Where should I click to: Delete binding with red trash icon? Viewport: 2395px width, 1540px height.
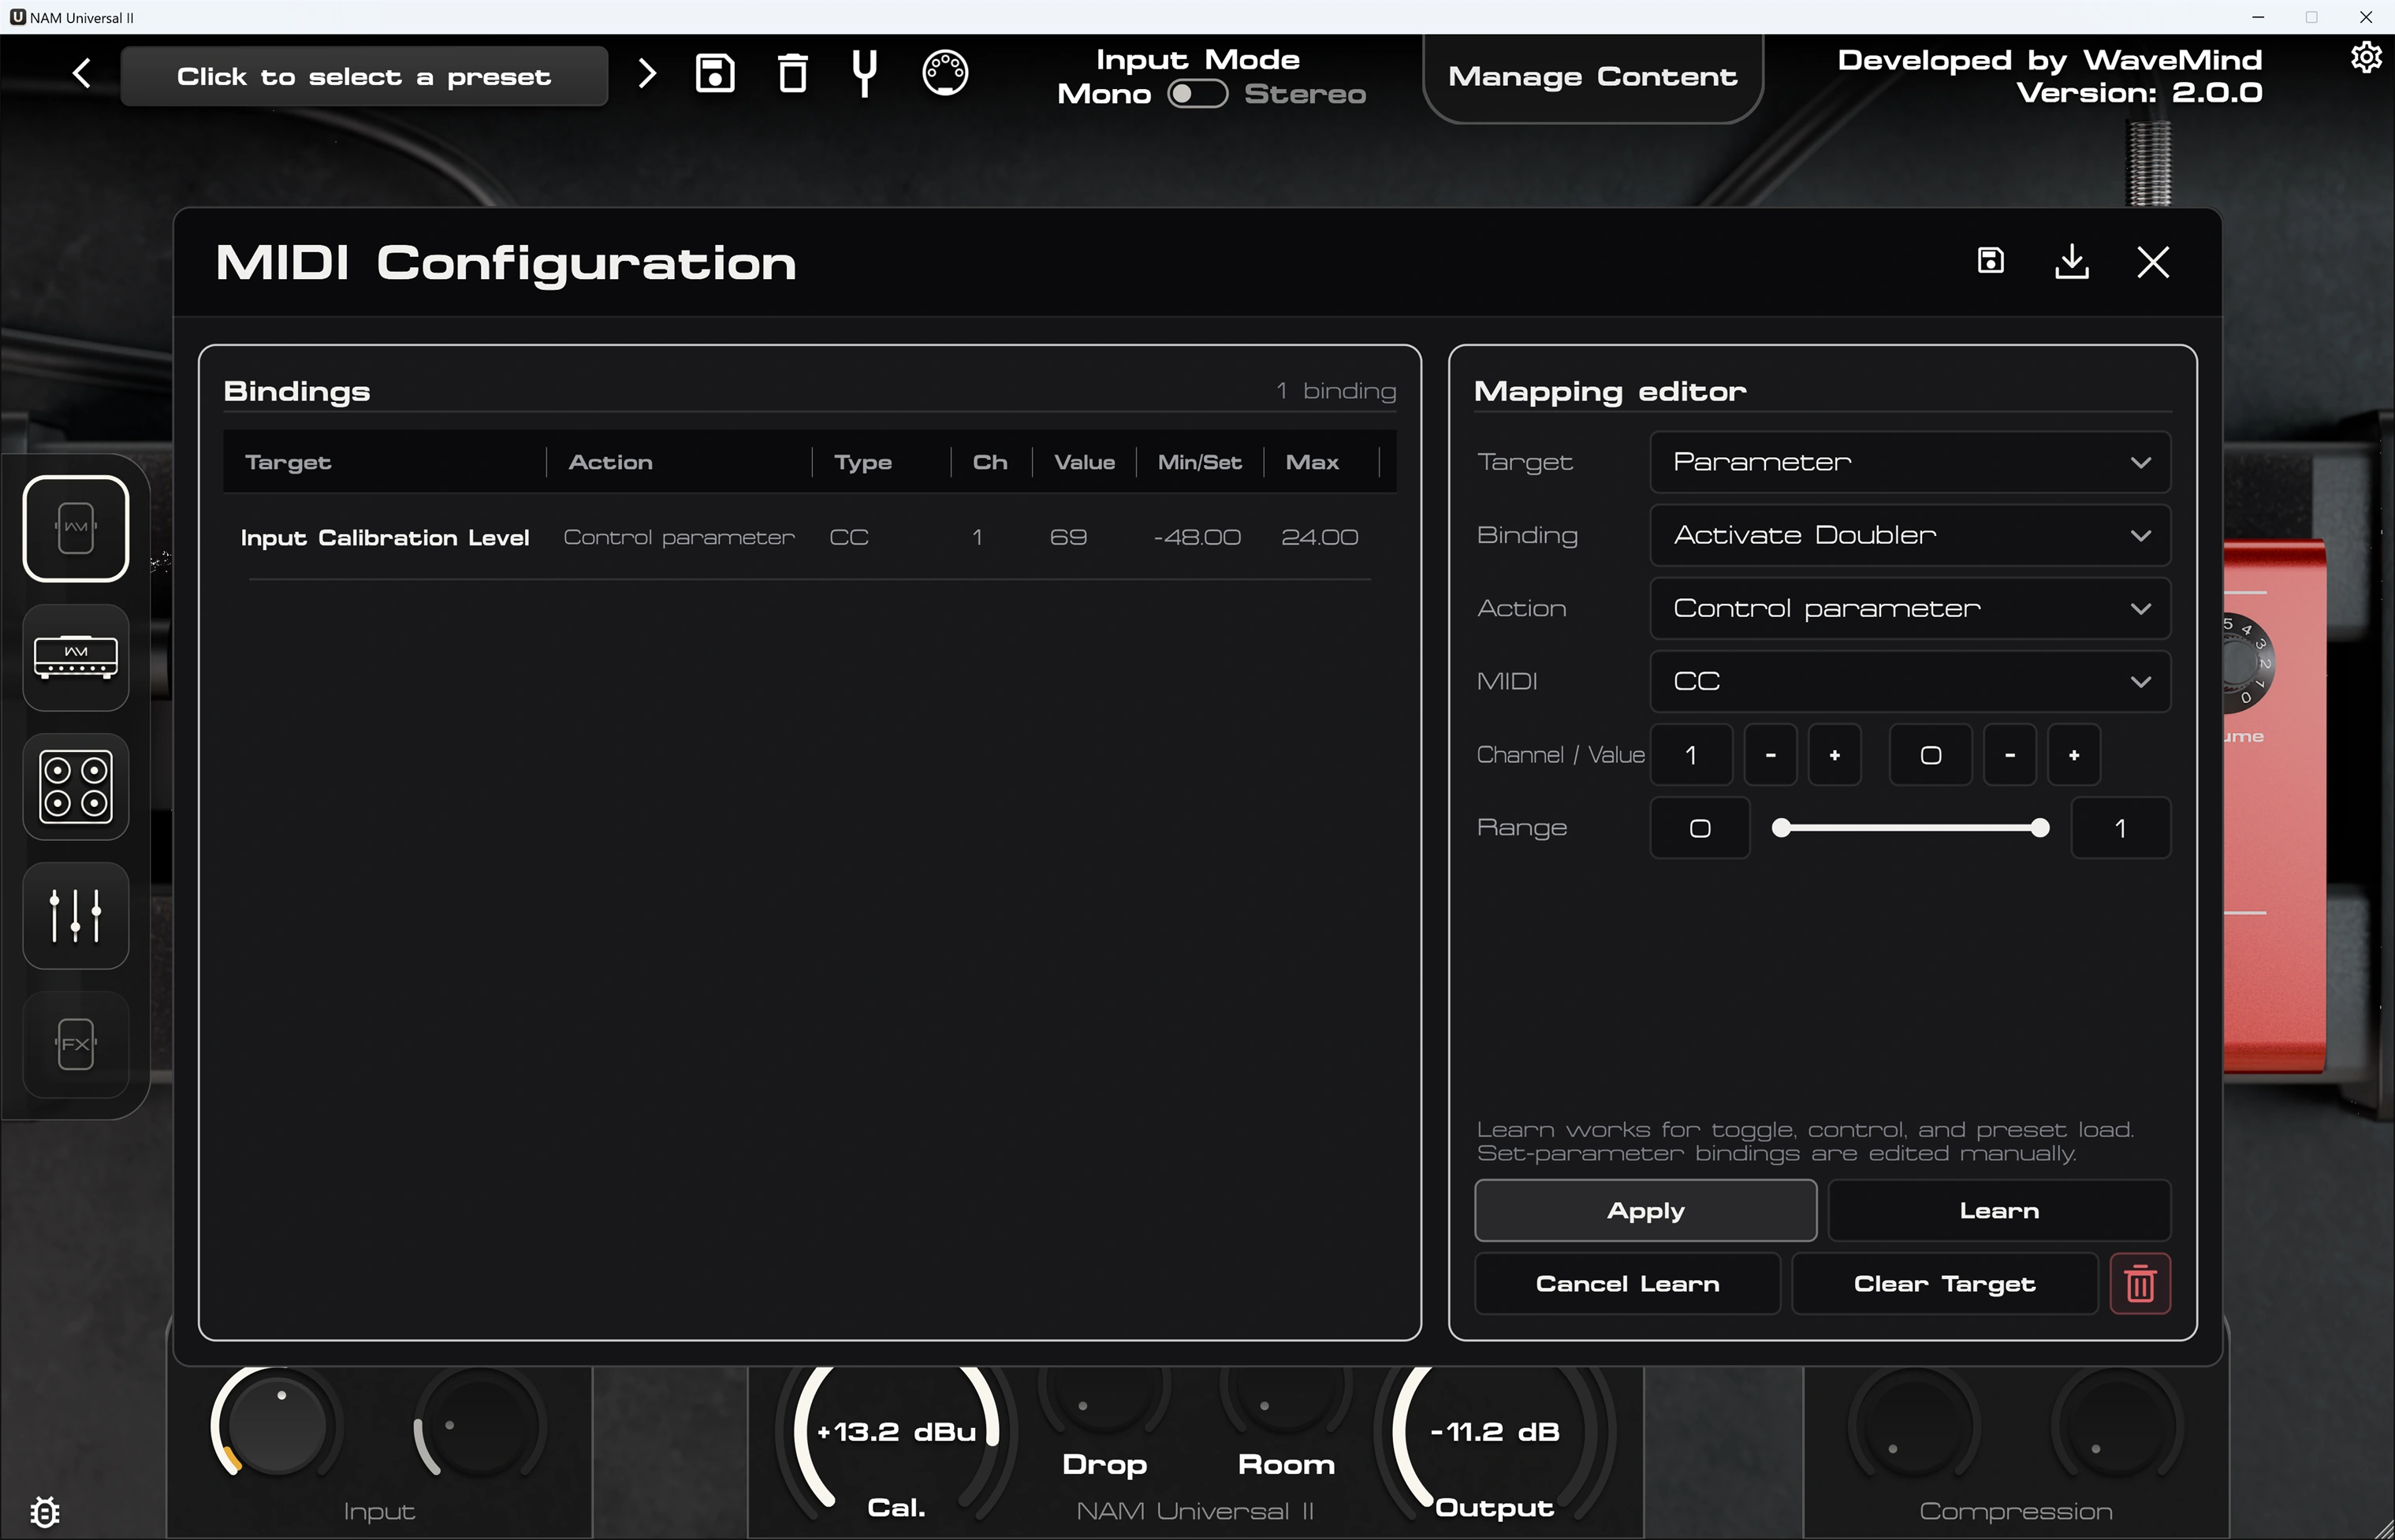pos(2140,1284)
